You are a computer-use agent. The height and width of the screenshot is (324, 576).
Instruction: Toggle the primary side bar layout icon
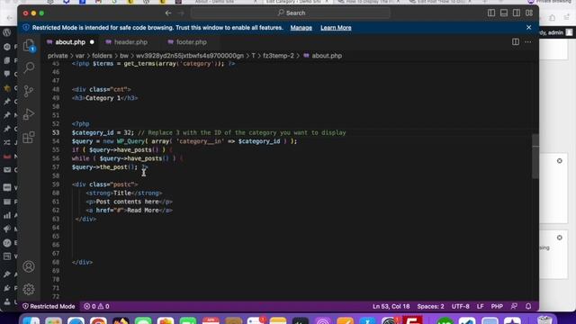(491, 13)
